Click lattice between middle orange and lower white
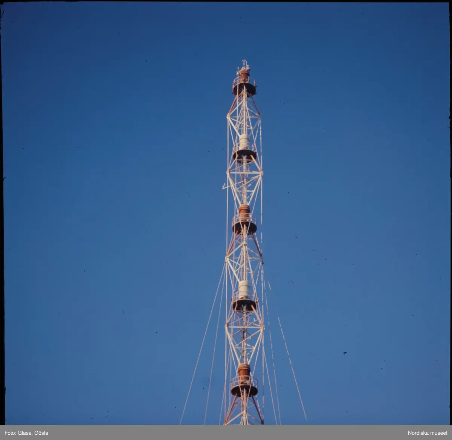Screen dimensions: 452x440 pos(244,257)
